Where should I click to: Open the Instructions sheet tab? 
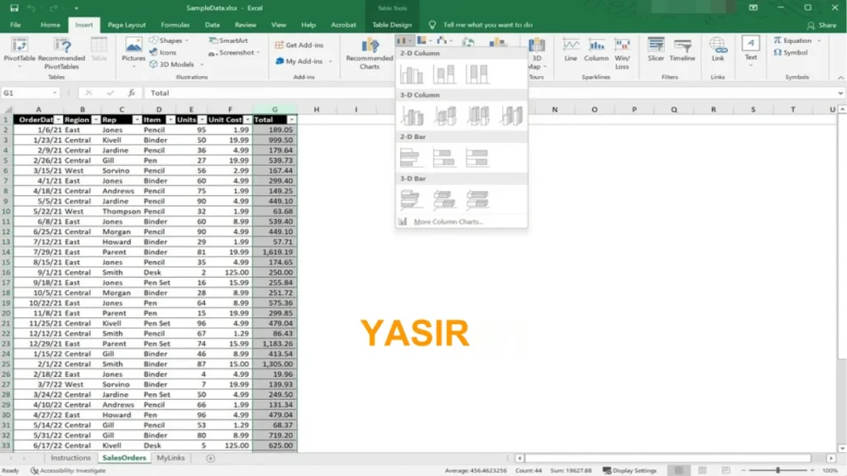pyautogui.click(x=71, y=458)
